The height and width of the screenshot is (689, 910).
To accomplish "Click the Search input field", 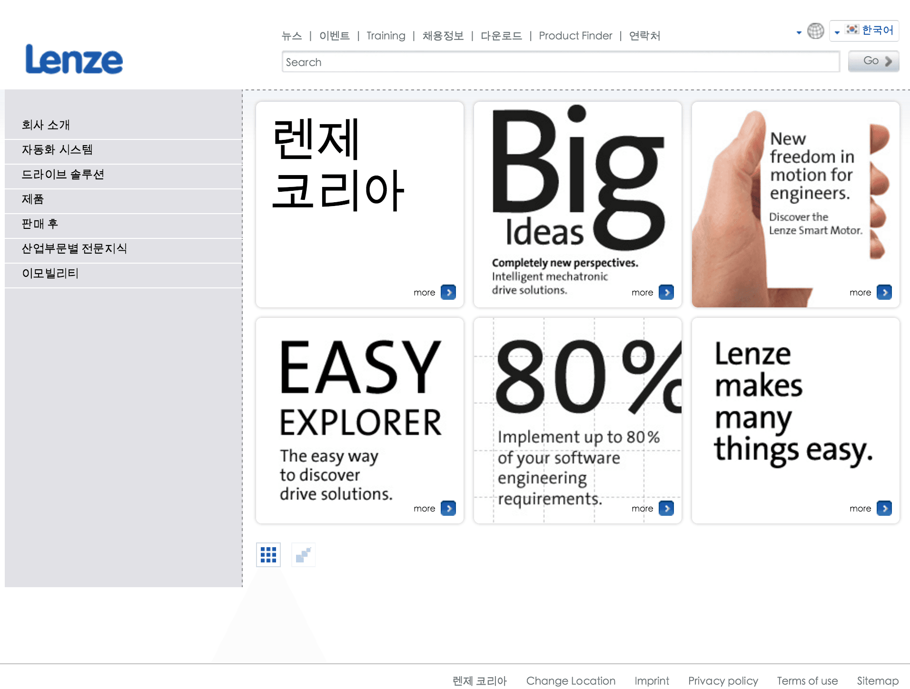I will point(561,62).
